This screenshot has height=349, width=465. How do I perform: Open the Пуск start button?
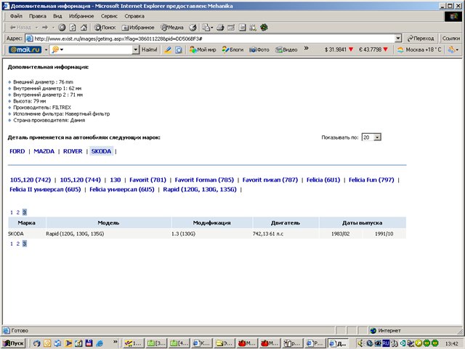(x=15, y=343)
